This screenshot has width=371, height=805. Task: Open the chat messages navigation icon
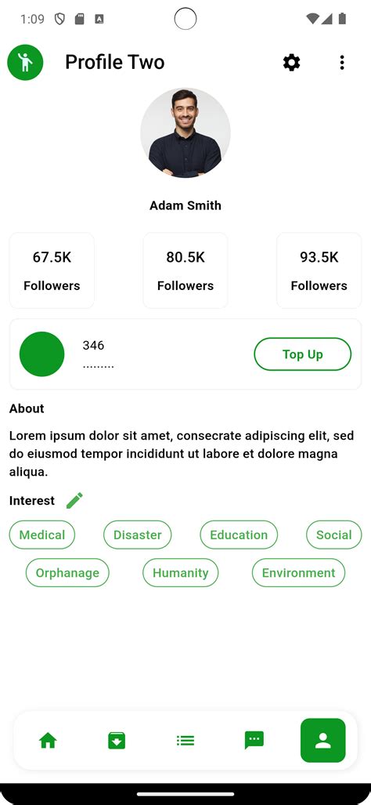pyautogui.click(x=254, y=740)
